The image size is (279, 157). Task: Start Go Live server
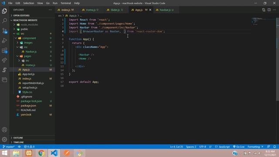pos(238,147)
